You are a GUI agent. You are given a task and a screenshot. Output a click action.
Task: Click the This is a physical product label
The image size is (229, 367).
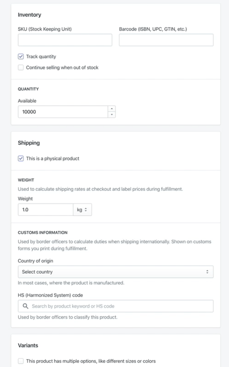point(53,158)
